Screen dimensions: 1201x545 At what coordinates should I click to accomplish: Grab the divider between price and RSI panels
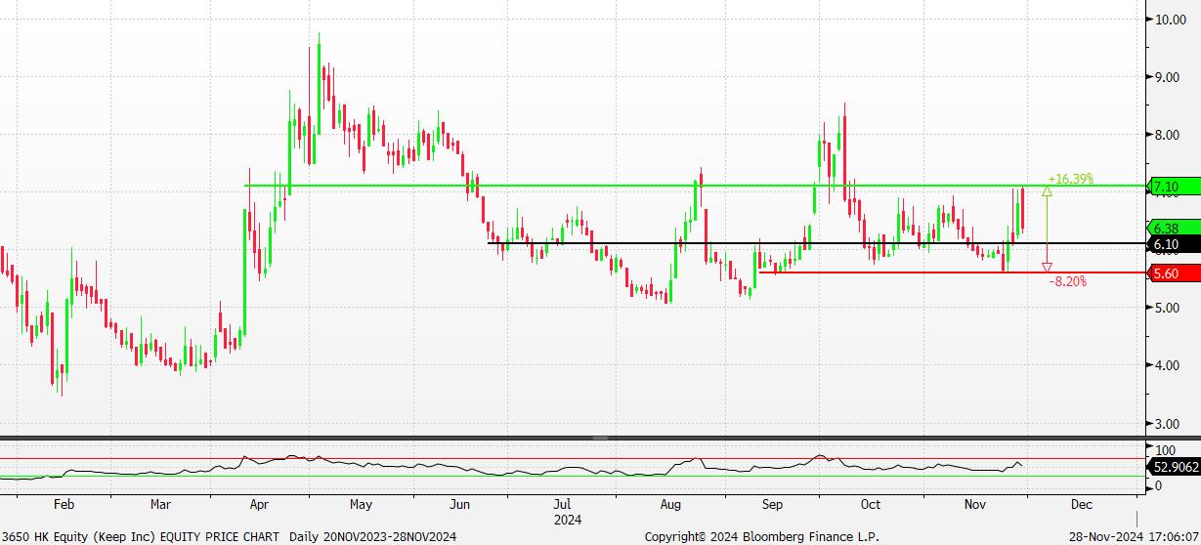point(600,439)
